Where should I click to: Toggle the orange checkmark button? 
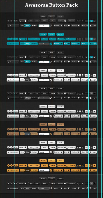click(13, 170)
